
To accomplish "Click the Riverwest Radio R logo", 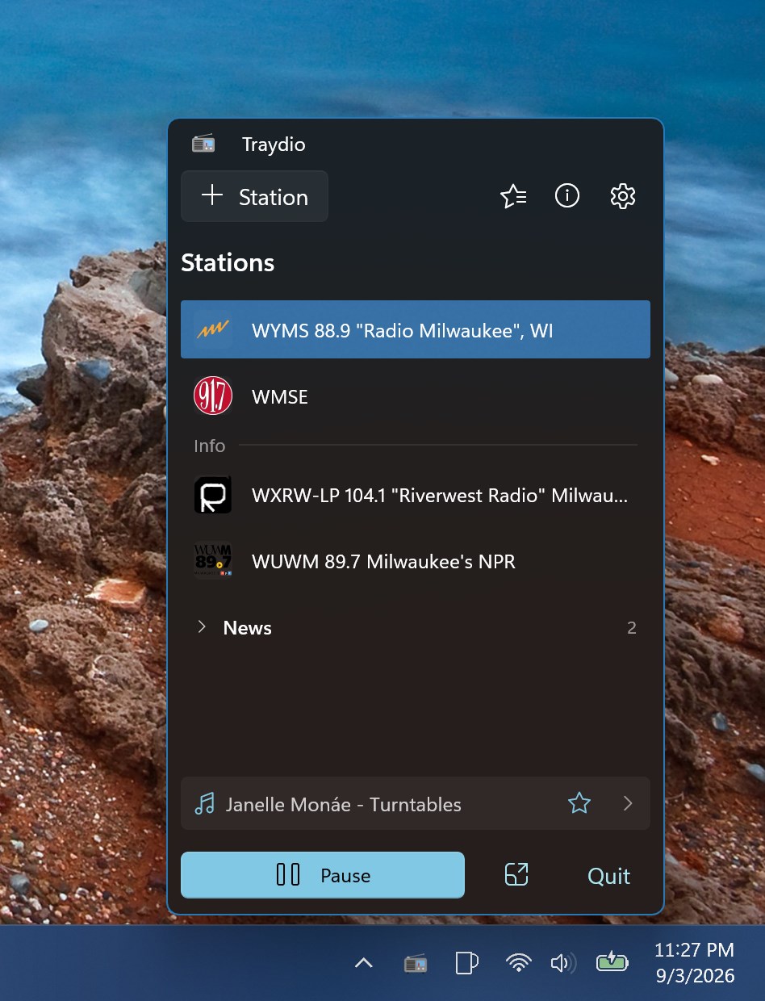I will tap(213, 496).
